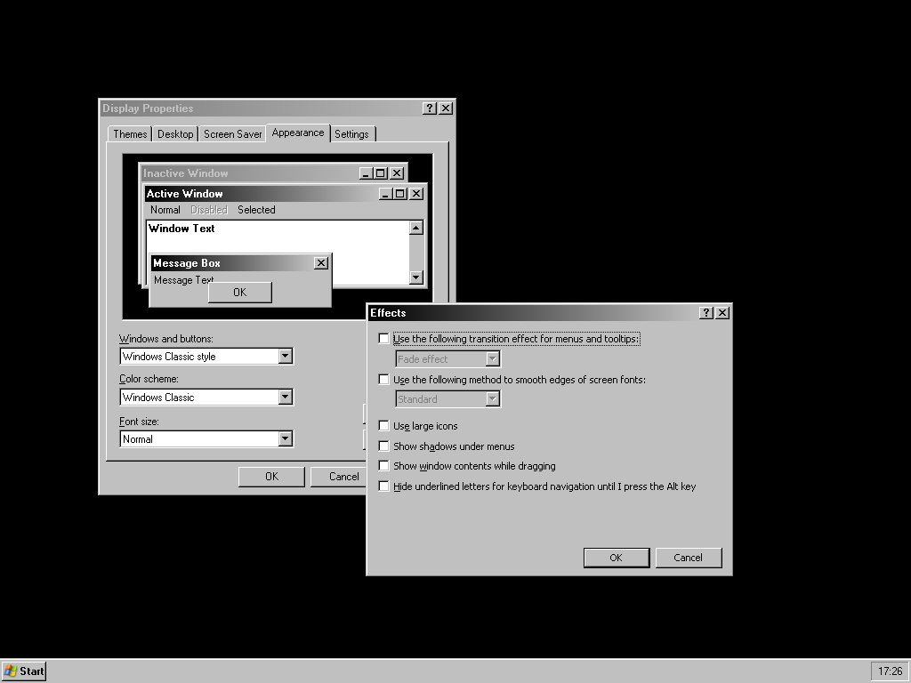The image size is (911, 683).
Task: Go to the Settings tab
Action: coord(351,134)
